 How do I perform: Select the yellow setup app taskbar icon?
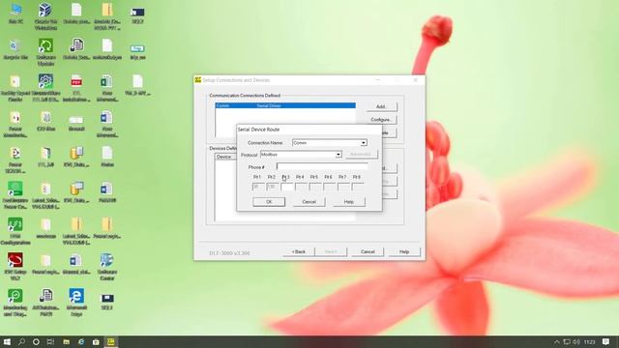pos(111,341)
